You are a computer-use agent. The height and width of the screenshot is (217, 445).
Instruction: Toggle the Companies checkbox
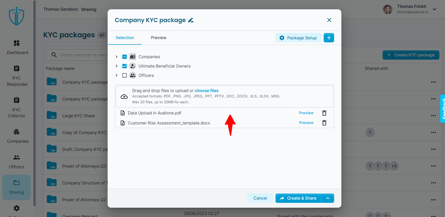coord(125,57)
